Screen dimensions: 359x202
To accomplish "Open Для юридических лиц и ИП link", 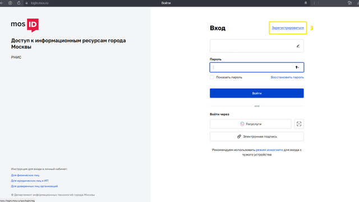I will (30, 181).
